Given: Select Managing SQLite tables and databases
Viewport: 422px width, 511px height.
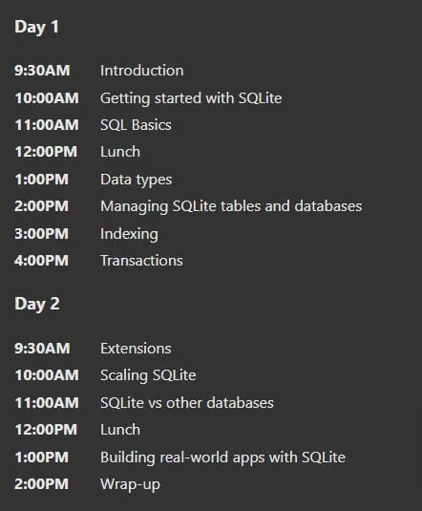Looking at the screenshot, I should click(231, 206).
